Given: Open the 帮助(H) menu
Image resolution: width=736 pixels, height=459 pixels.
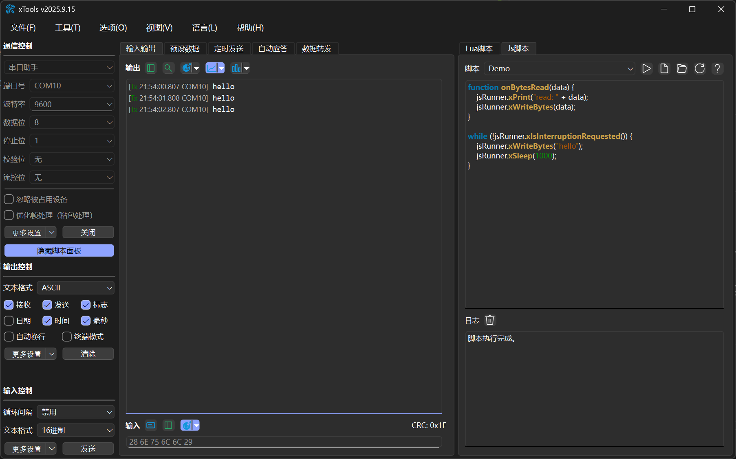Looking at the screenshot, I should coord(250,28).
